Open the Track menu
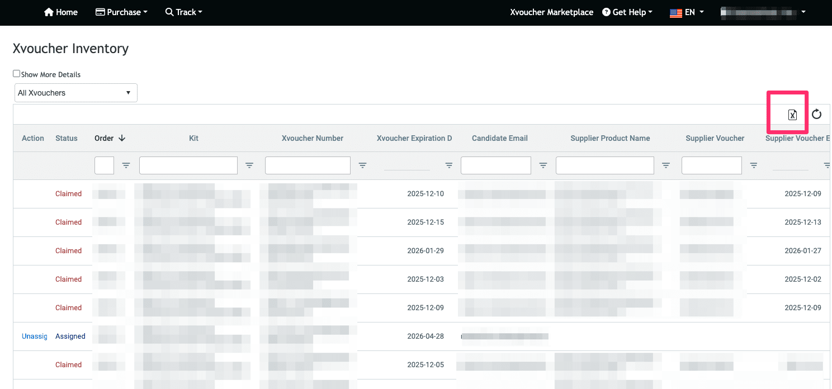 click(x=183, y=12)
